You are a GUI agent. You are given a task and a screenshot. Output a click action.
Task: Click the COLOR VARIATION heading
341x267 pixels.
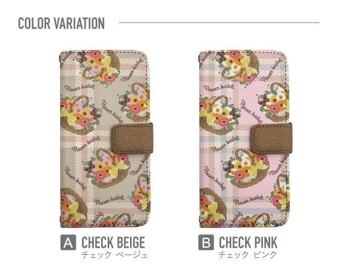click(61, 23)
